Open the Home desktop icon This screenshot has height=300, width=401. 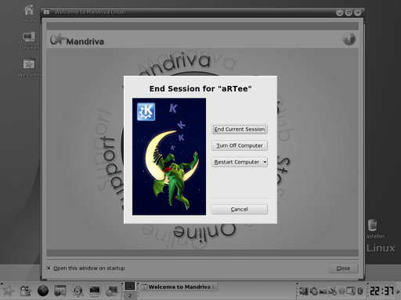point(29,13)
